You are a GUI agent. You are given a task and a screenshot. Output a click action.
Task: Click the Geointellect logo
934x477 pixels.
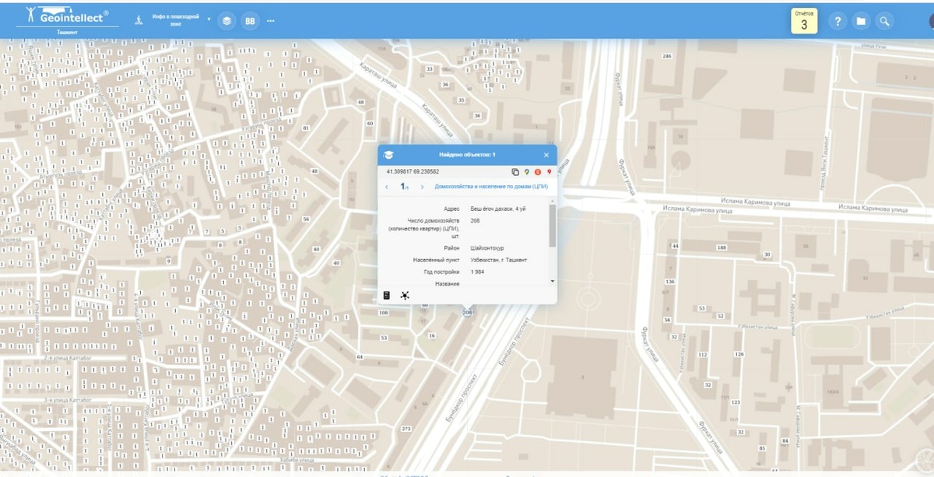coord(66,16)
